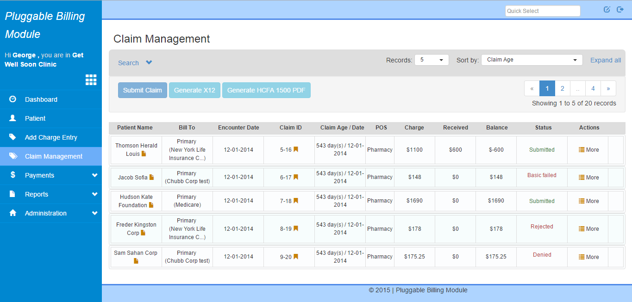Click document icon beside Freder Kingston Corp
The height and width of the screenshot is (302, 632).
[143, 233]
